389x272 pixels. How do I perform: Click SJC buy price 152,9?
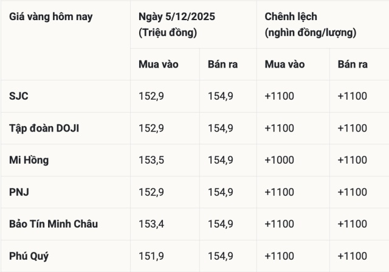[x=151, y=96]
